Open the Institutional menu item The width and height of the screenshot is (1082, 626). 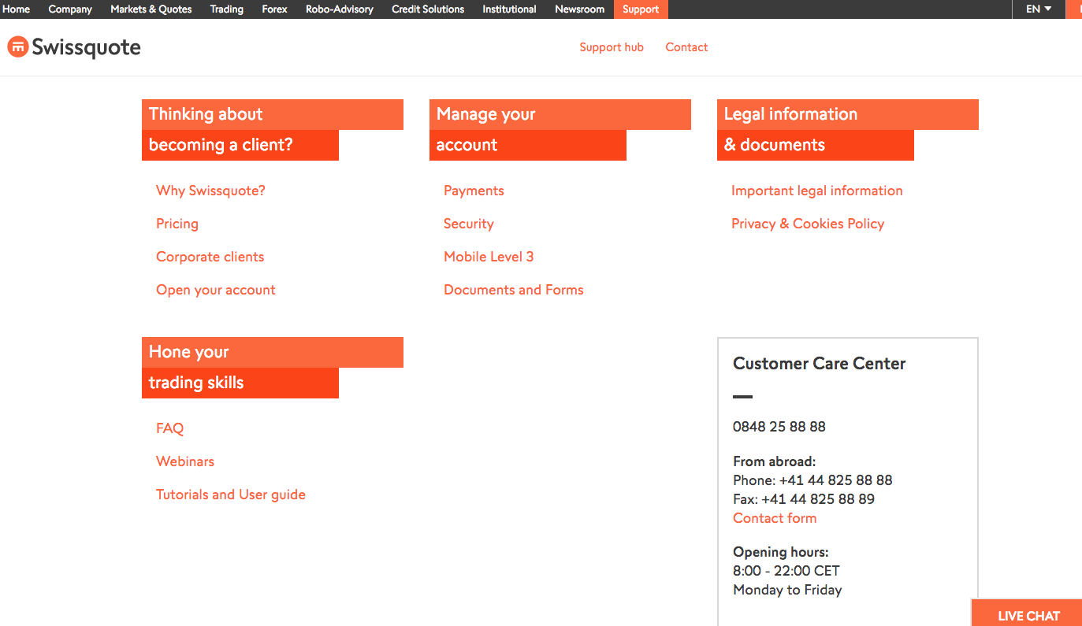pyautogui.click(x=509, y=9)
